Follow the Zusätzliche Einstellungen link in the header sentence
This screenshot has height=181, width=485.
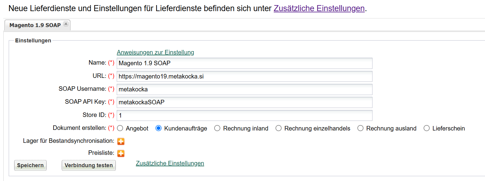pyautogui.click(x=319, y=8)
